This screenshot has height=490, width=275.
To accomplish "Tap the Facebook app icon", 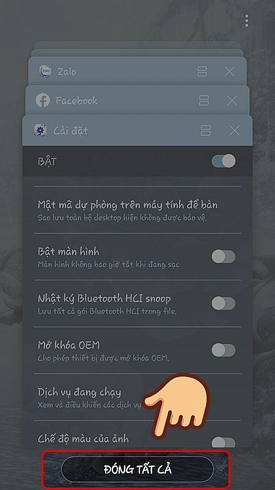I will [x=43, y=100].
